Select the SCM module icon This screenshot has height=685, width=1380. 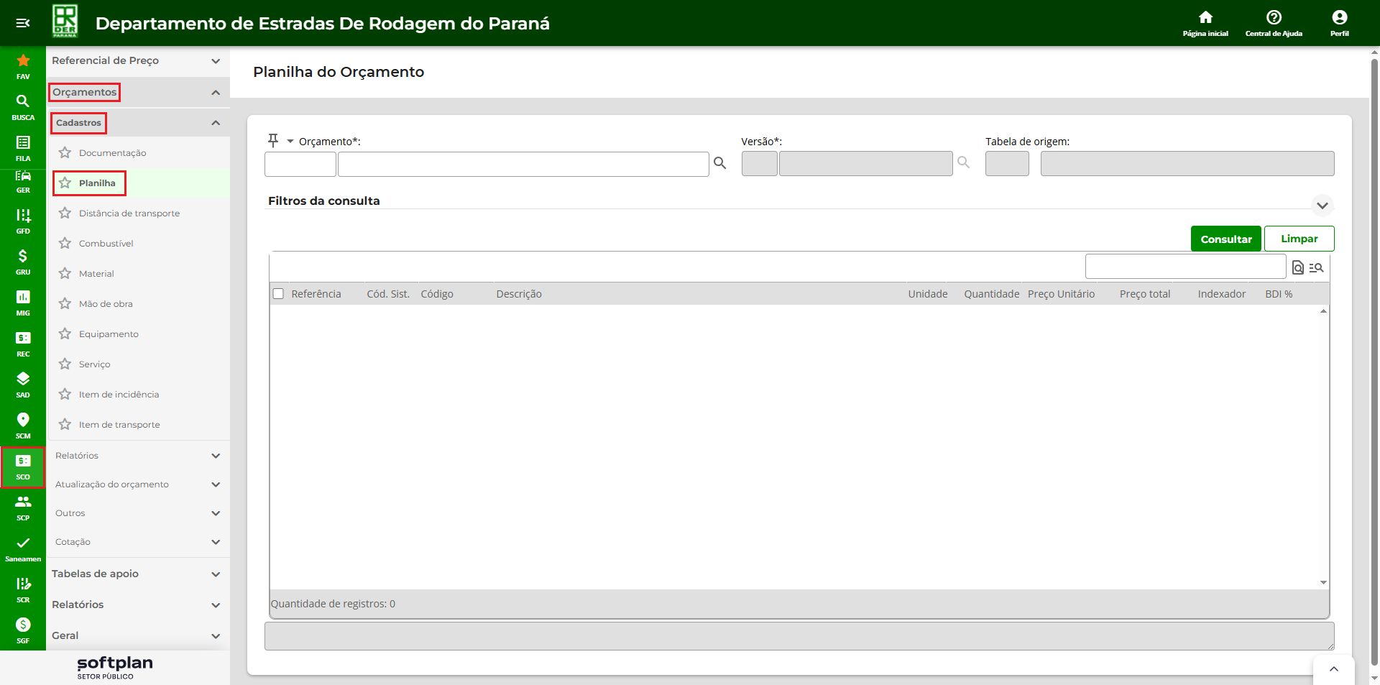pos(23,425)
